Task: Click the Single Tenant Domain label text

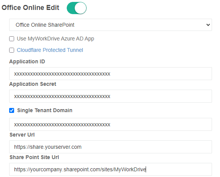Action: 45,110
